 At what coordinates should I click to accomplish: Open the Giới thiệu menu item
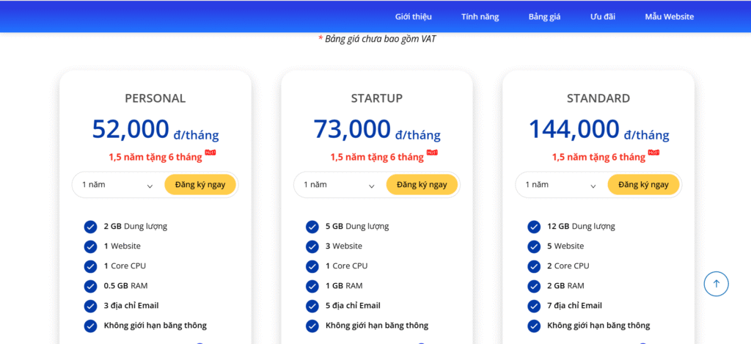tap(414, 16)
